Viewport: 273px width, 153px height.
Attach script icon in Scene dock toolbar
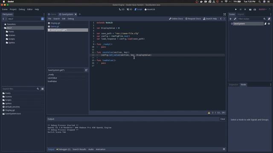(269, 19)
